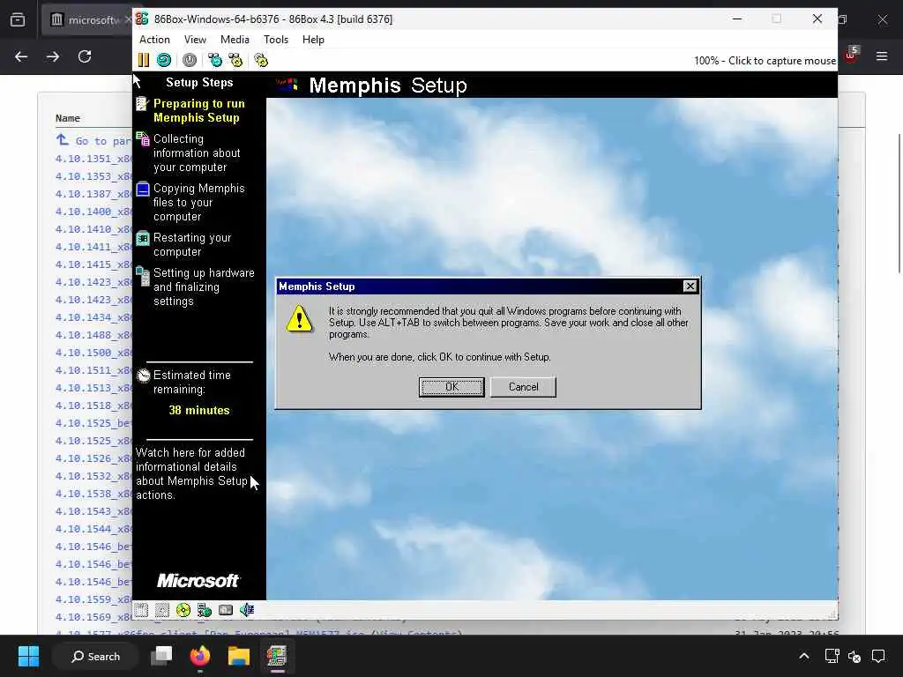Click the Microsoft logo in setup sidebar

(198, 580)
